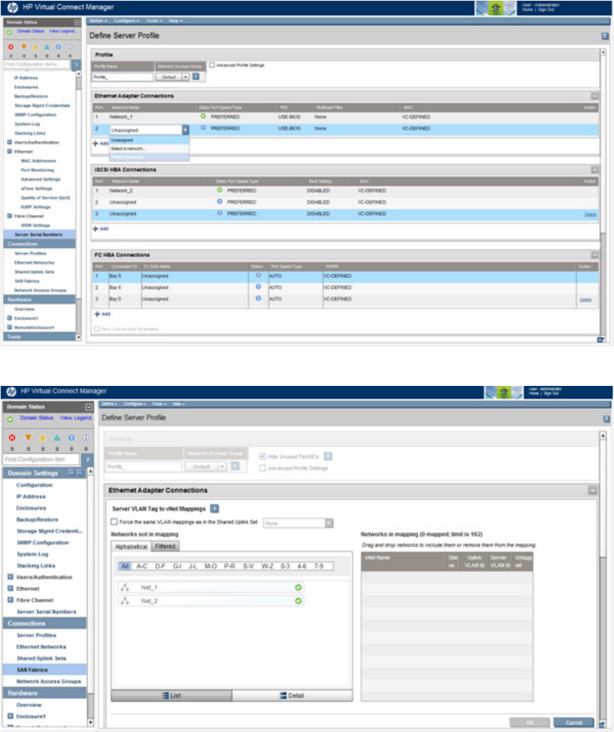The width and height of the screenshot is (614, 732).
Task: Click yellow warning triangle icon in bottom screenshot
Action: [43, 437]
